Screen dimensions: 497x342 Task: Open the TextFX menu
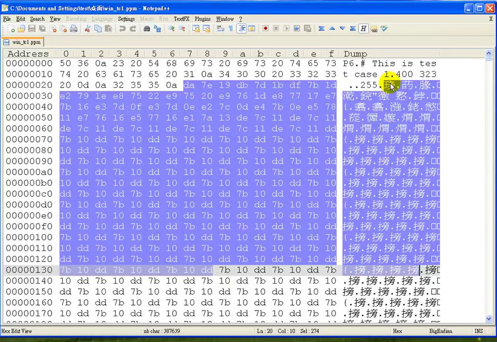coord(181,19)
